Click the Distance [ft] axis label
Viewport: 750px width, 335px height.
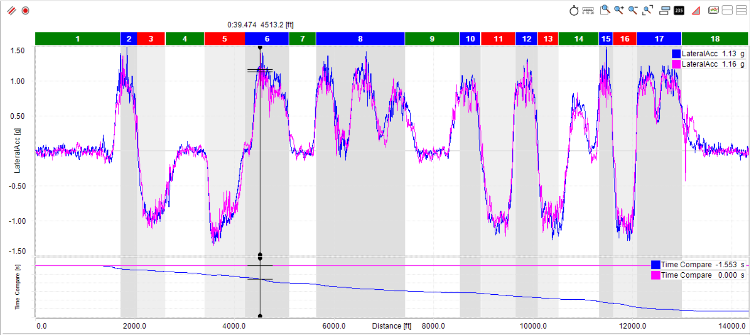click(391, 326)
